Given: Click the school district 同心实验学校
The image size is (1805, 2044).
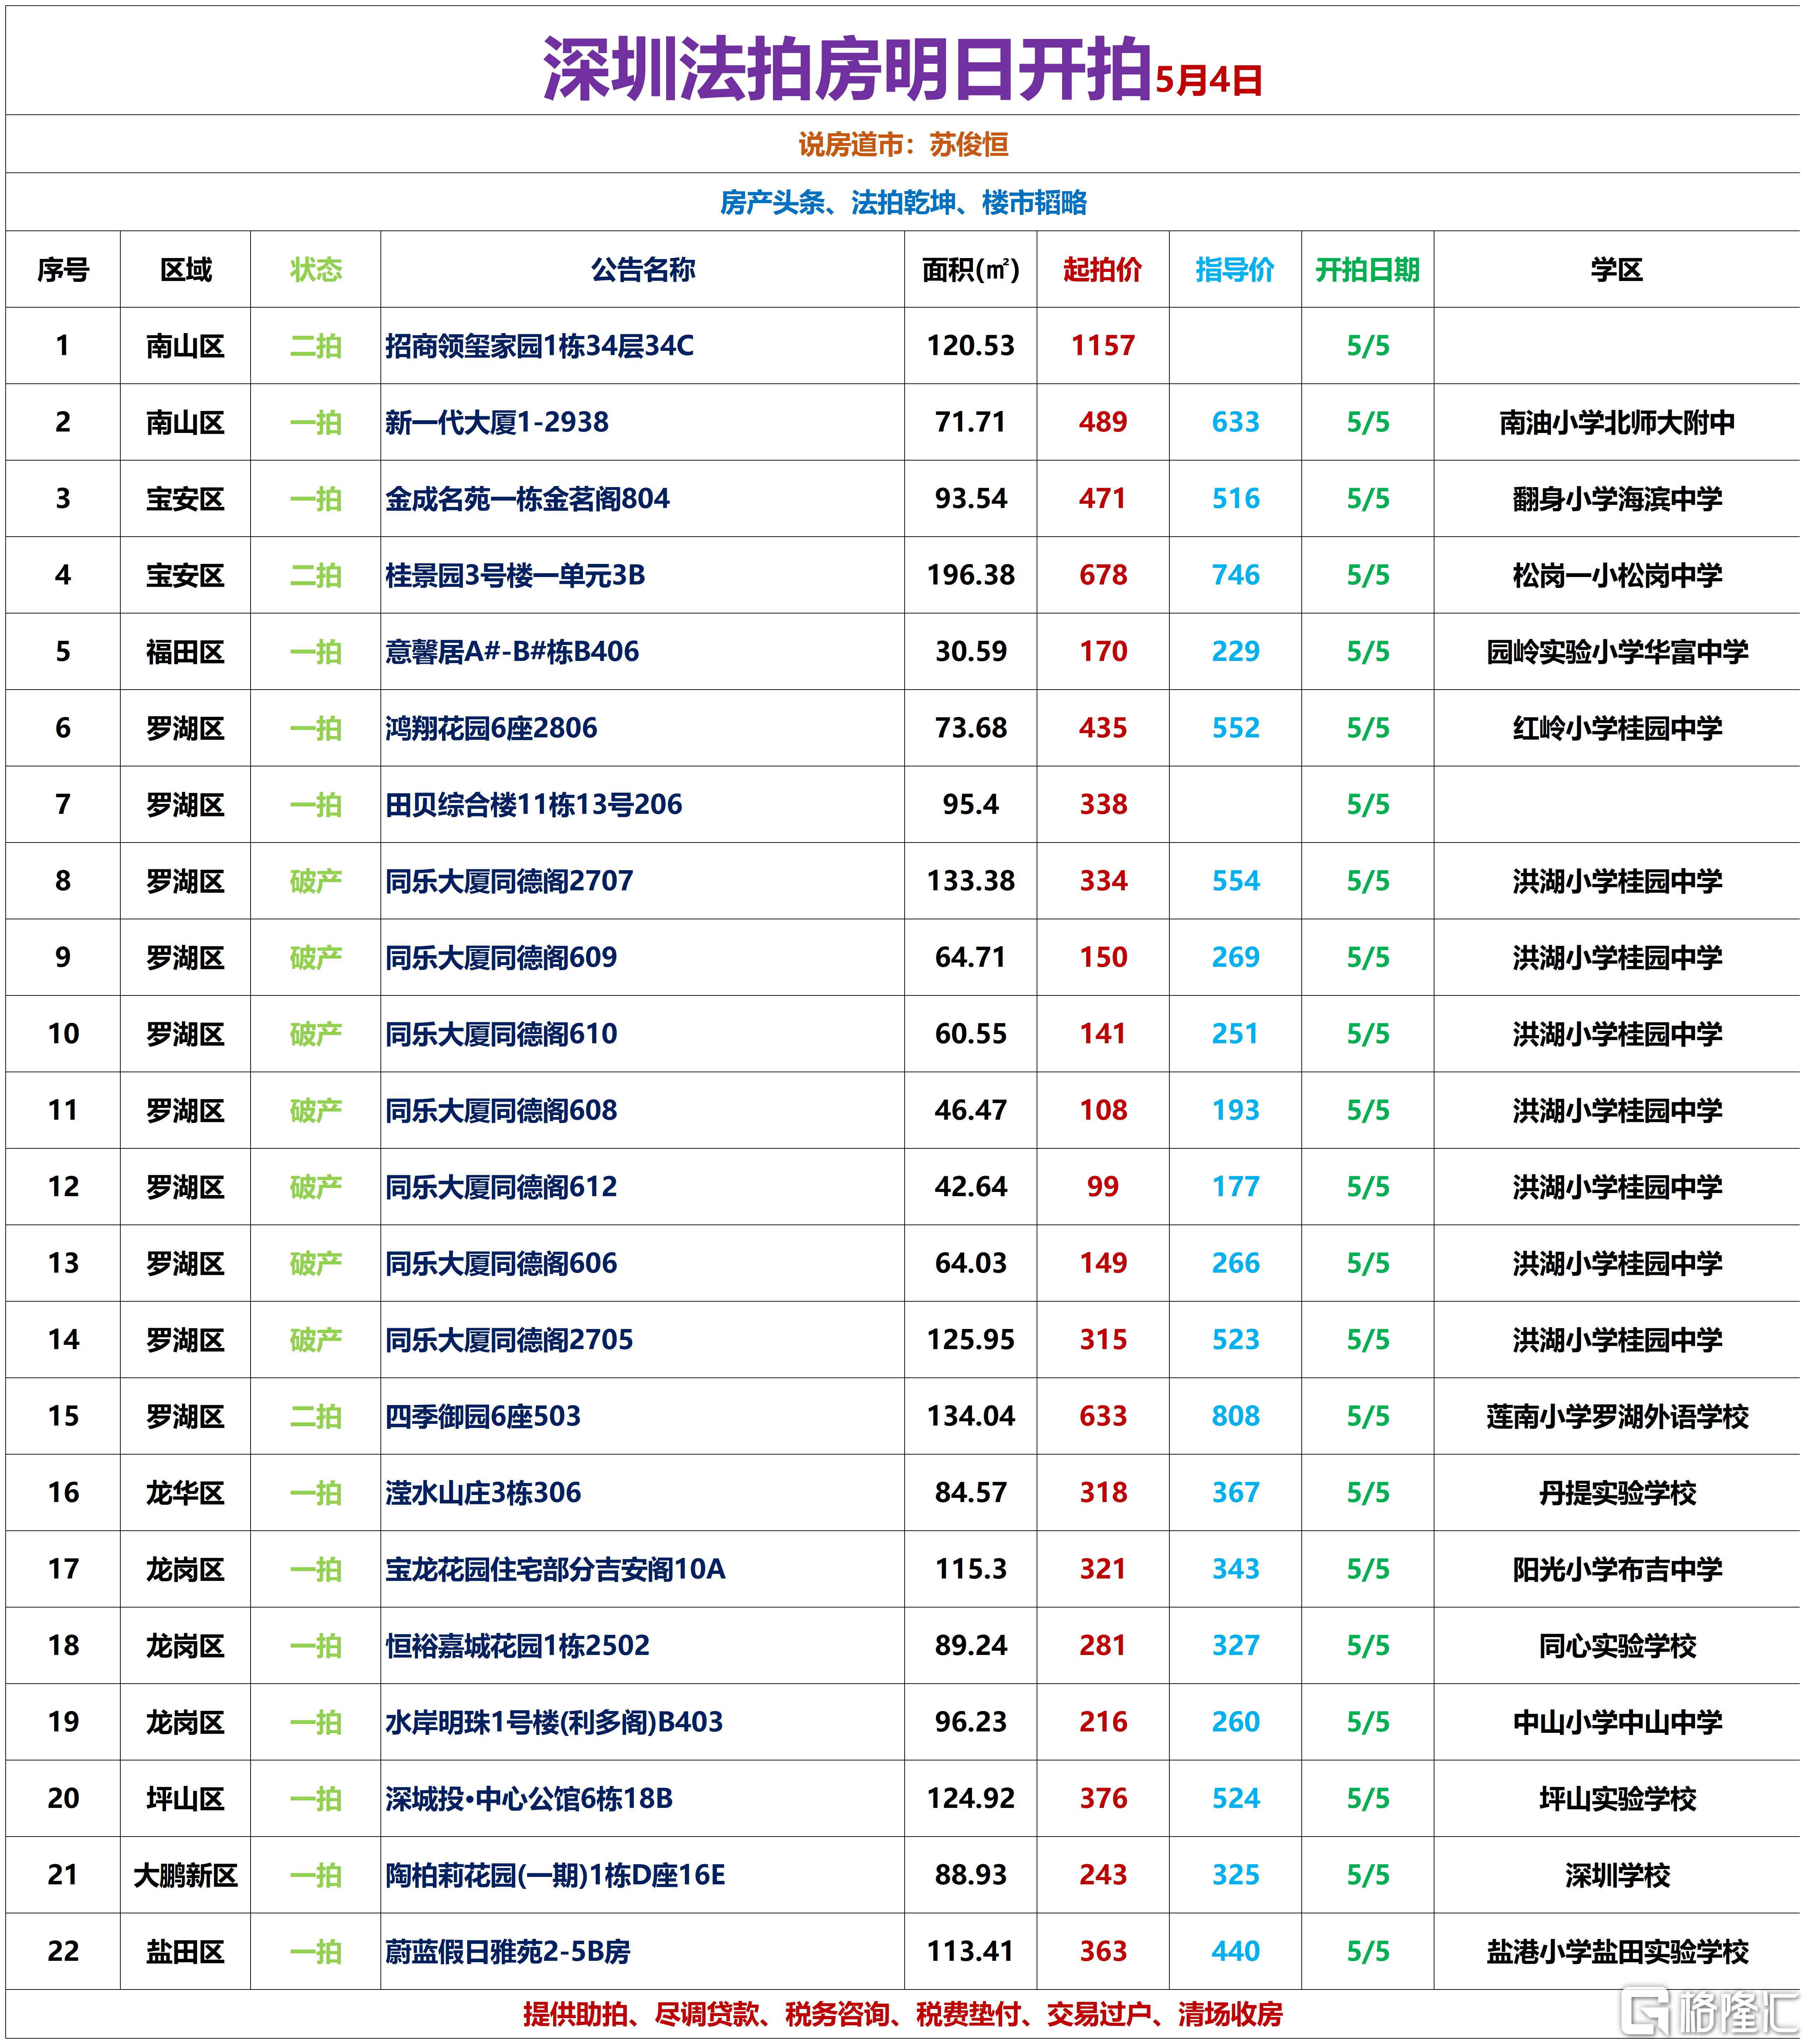Looking at the screenshot, I should (x=1617, y=1647).
